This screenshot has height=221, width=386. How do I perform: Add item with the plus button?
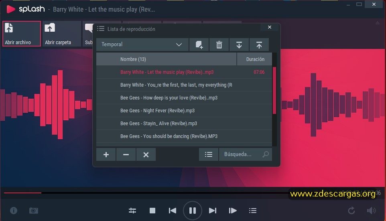tap(106, 154)
